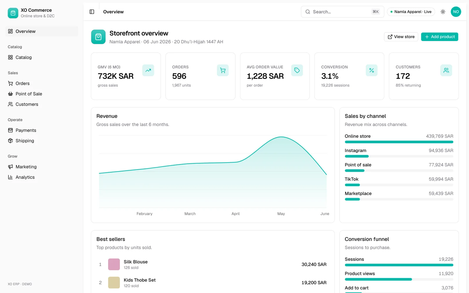This screenshot has height=293, width=469.
Task: Toggle the sidebar panel icon
Action: (92, 12)
